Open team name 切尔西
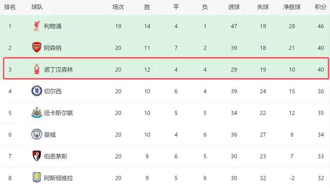The image size is (330, 188). click(x=53, y=91)
